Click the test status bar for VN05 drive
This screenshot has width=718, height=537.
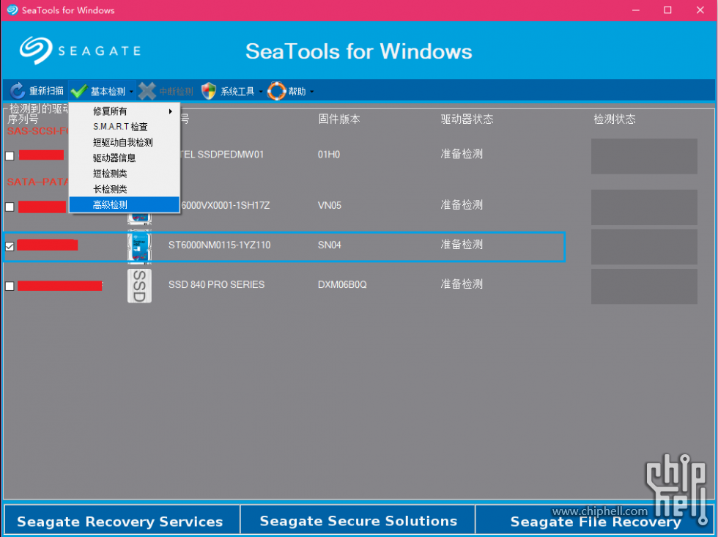pos(644,207)
